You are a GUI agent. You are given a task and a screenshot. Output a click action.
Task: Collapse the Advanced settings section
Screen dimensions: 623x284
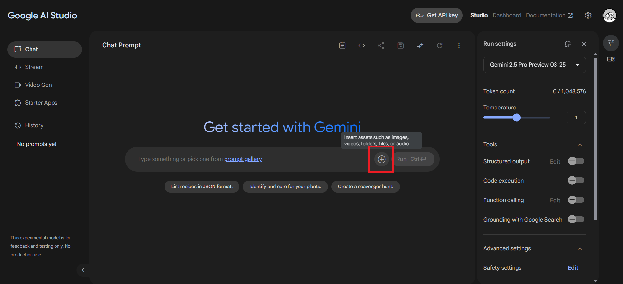coord(580,248)
